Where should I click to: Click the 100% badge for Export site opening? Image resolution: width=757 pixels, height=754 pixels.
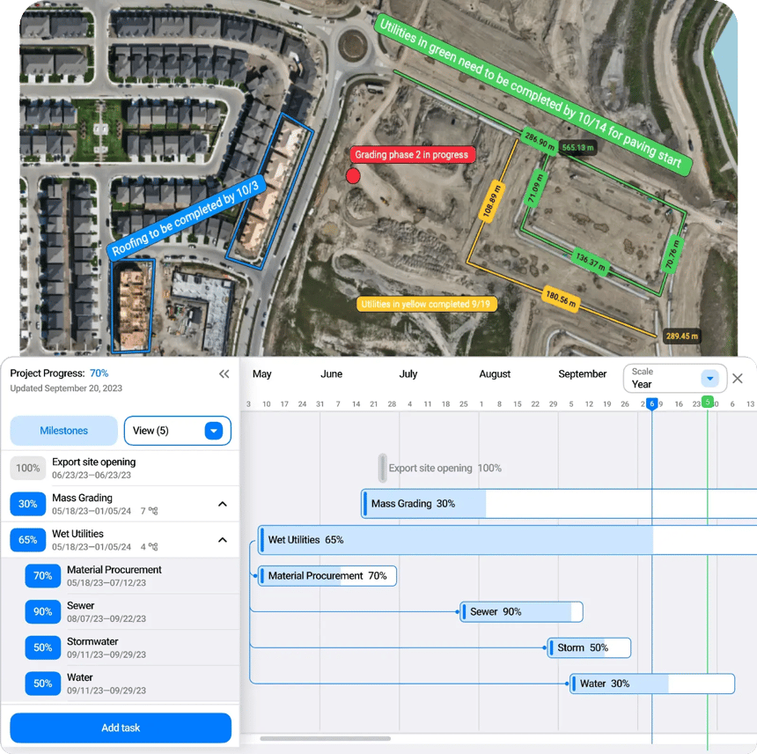27,468
